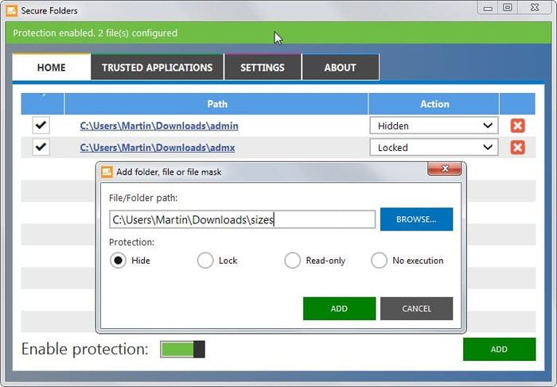Image resolution: width=557 pixels, height=387 pixels.
Task: Select the Read-only protection option
Action: pos(292,261)
